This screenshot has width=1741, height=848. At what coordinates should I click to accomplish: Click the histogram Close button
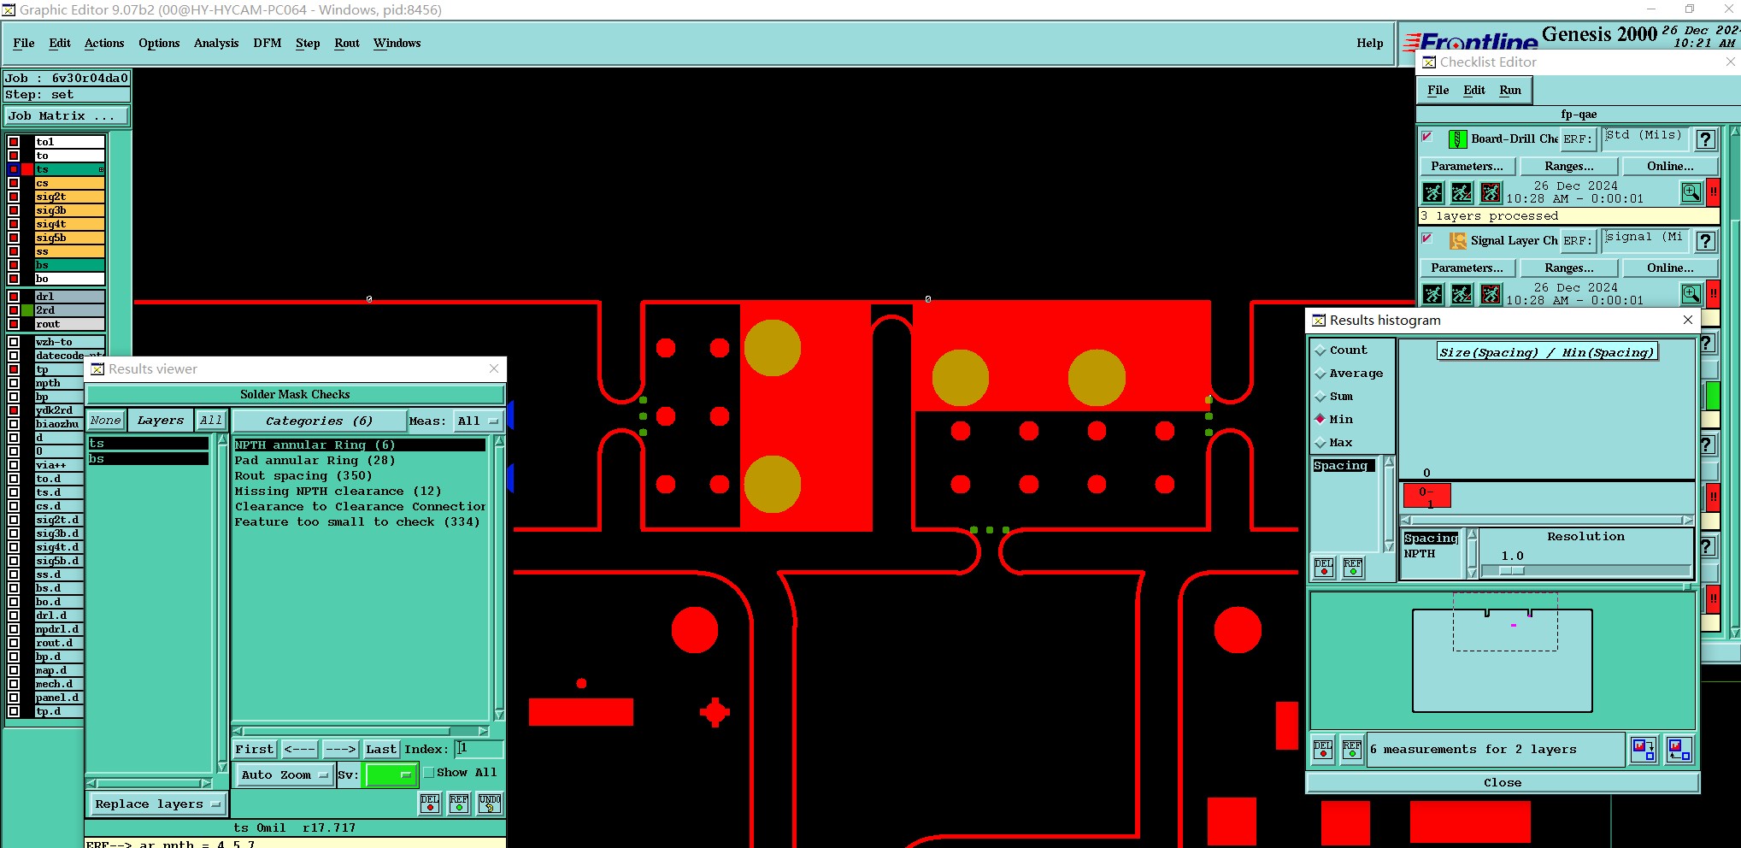[1502, 782]
